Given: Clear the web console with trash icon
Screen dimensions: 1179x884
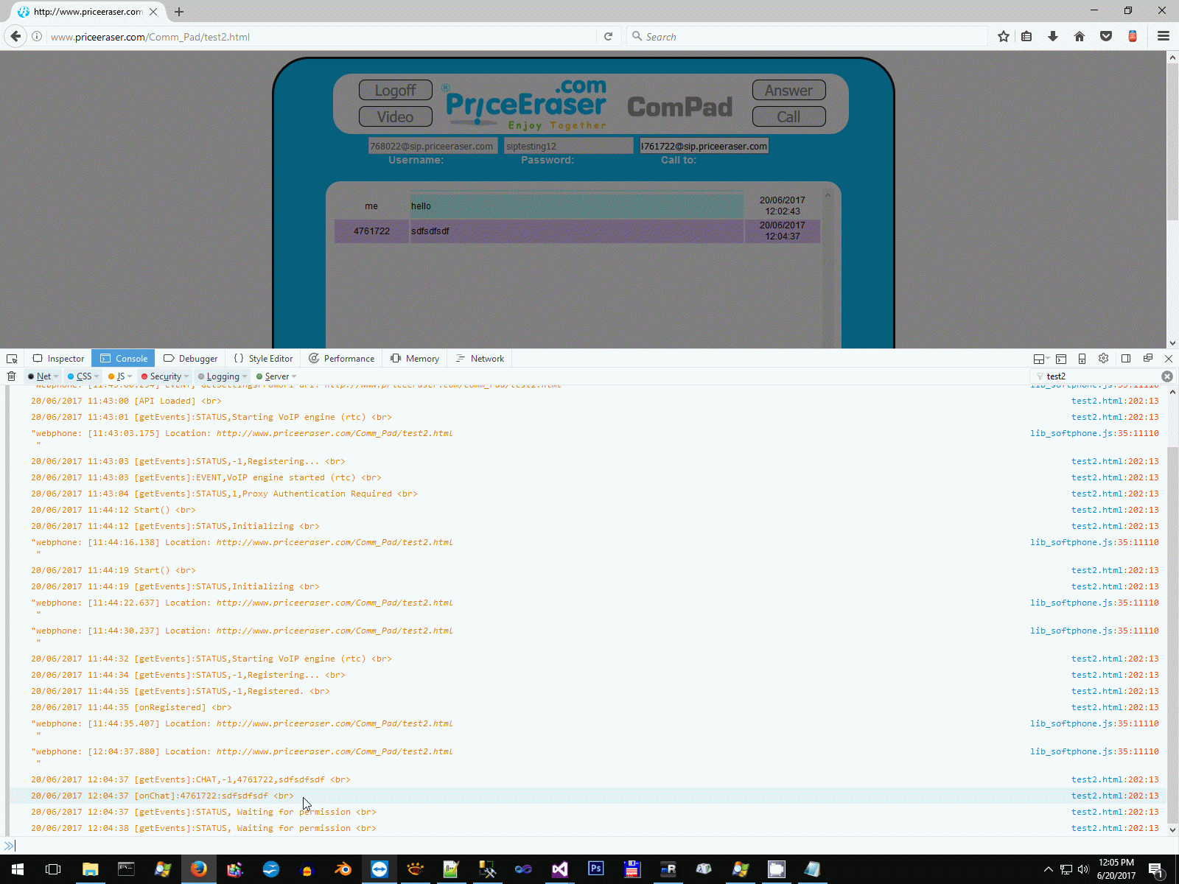Looking at the screenshot, I should click(x=11, y=376).
